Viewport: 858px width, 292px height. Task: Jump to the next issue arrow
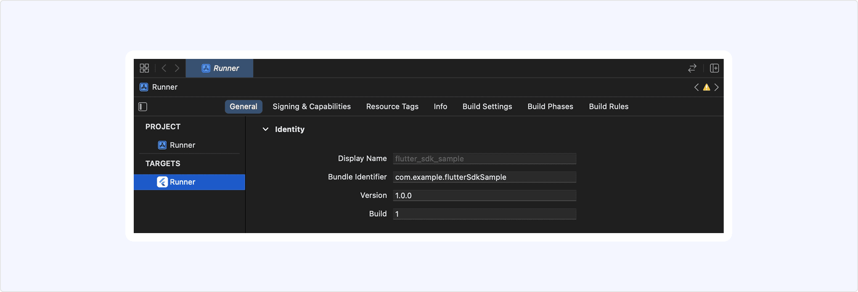point(717,88)
